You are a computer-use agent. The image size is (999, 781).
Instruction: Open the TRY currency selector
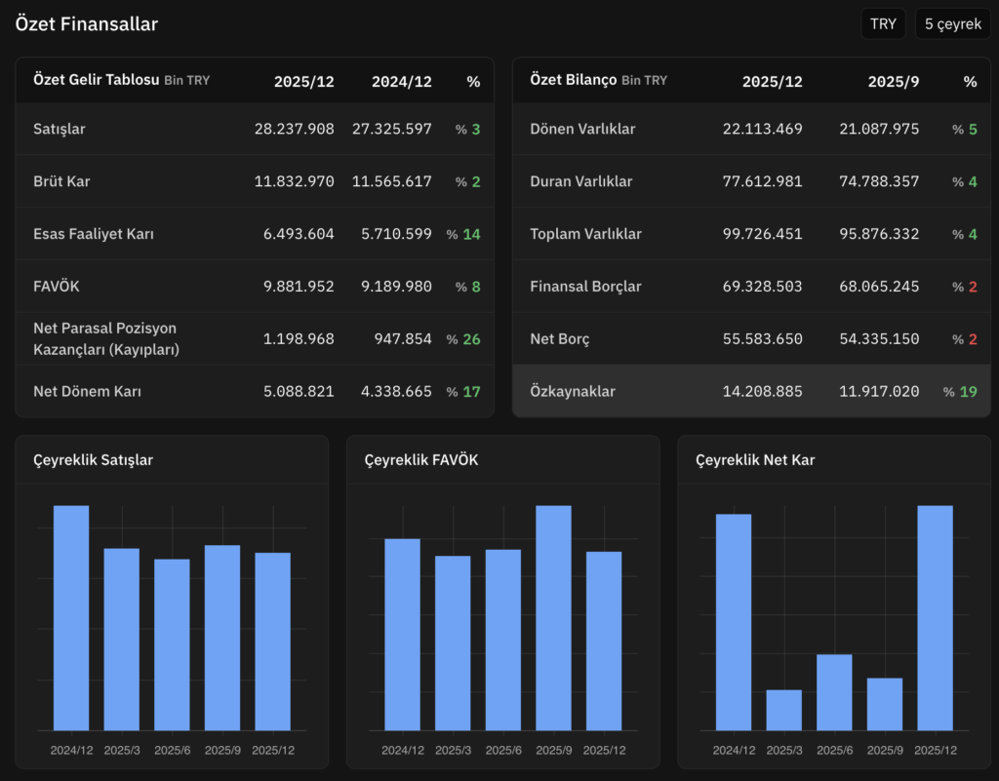pos(883,24)
